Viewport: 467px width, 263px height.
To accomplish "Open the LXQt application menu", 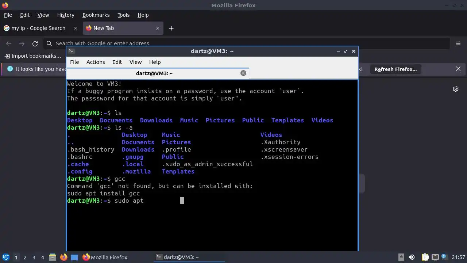I will [5, 257].
